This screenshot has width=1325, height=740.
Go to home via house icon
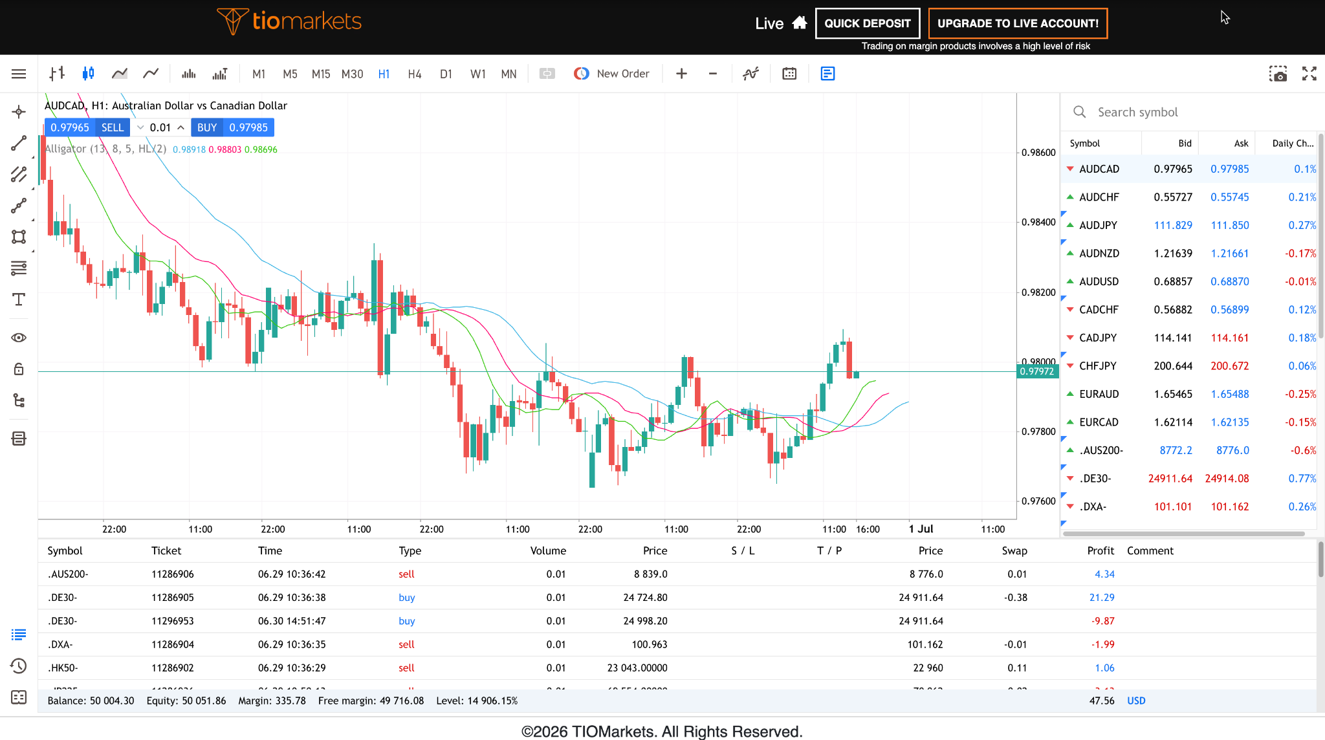click(x=800, y=23)
